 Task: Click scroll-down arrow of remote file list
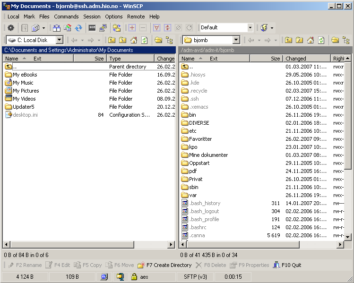(348, 237)
